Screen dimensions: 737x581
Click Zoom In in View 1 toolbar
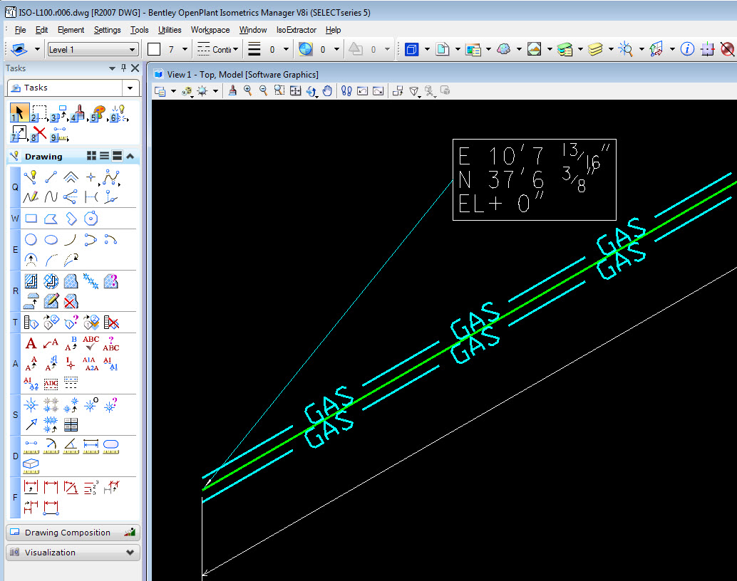pyautogui.click(x=248, y=90)
